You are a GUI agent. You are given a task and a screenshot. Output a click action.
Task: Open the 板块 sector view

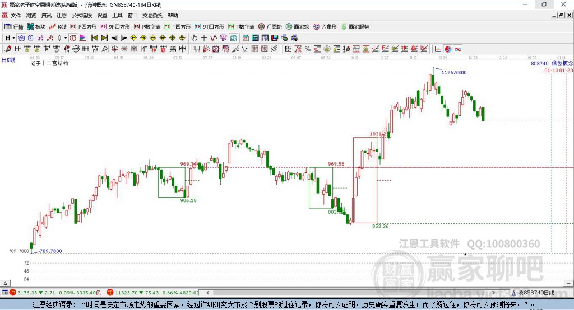[x=36, y=27]
